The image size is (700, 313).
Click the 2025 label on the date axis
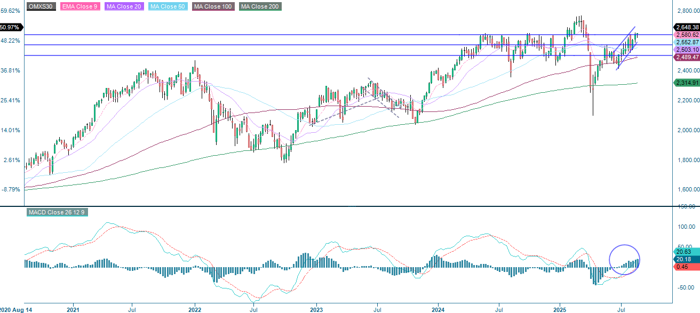pyautogui.click(x=561, y=308)
